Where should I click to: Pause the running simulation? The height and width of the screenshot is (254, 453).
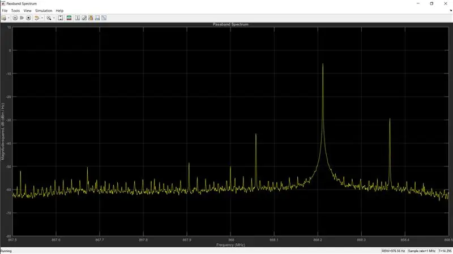pos(15,18)
